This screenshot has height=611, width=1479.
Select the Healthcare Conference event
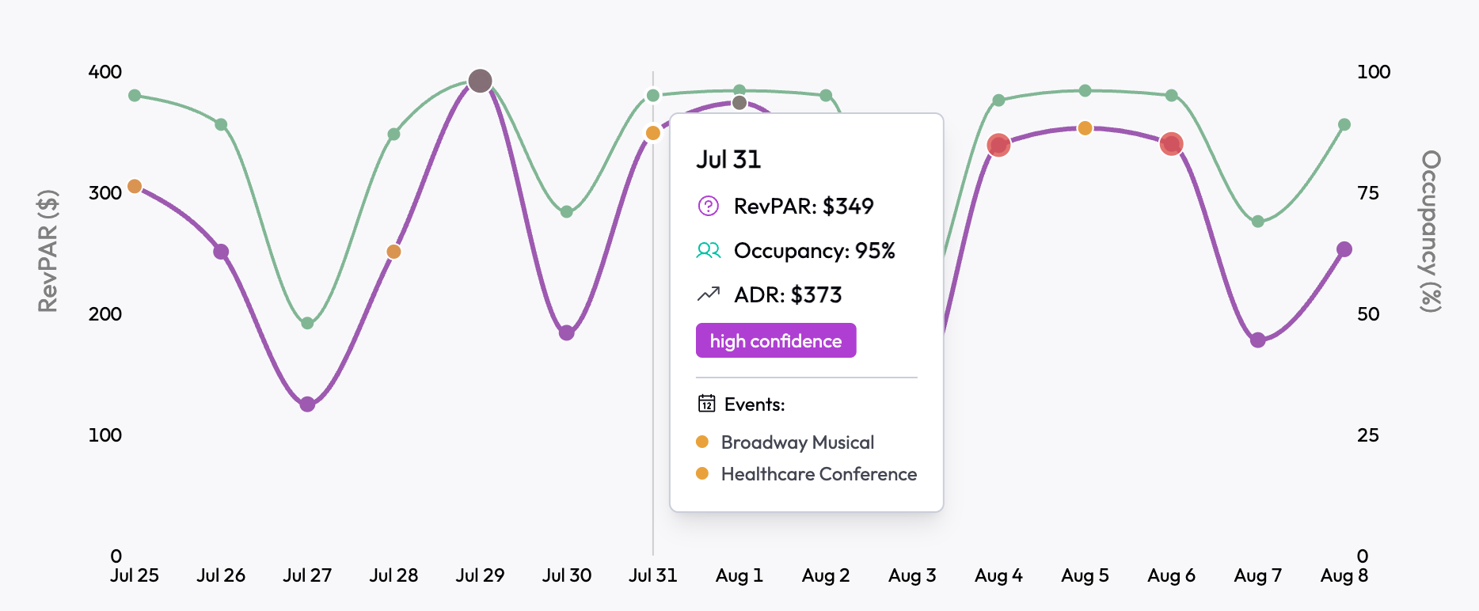click(x=819, y=474)
